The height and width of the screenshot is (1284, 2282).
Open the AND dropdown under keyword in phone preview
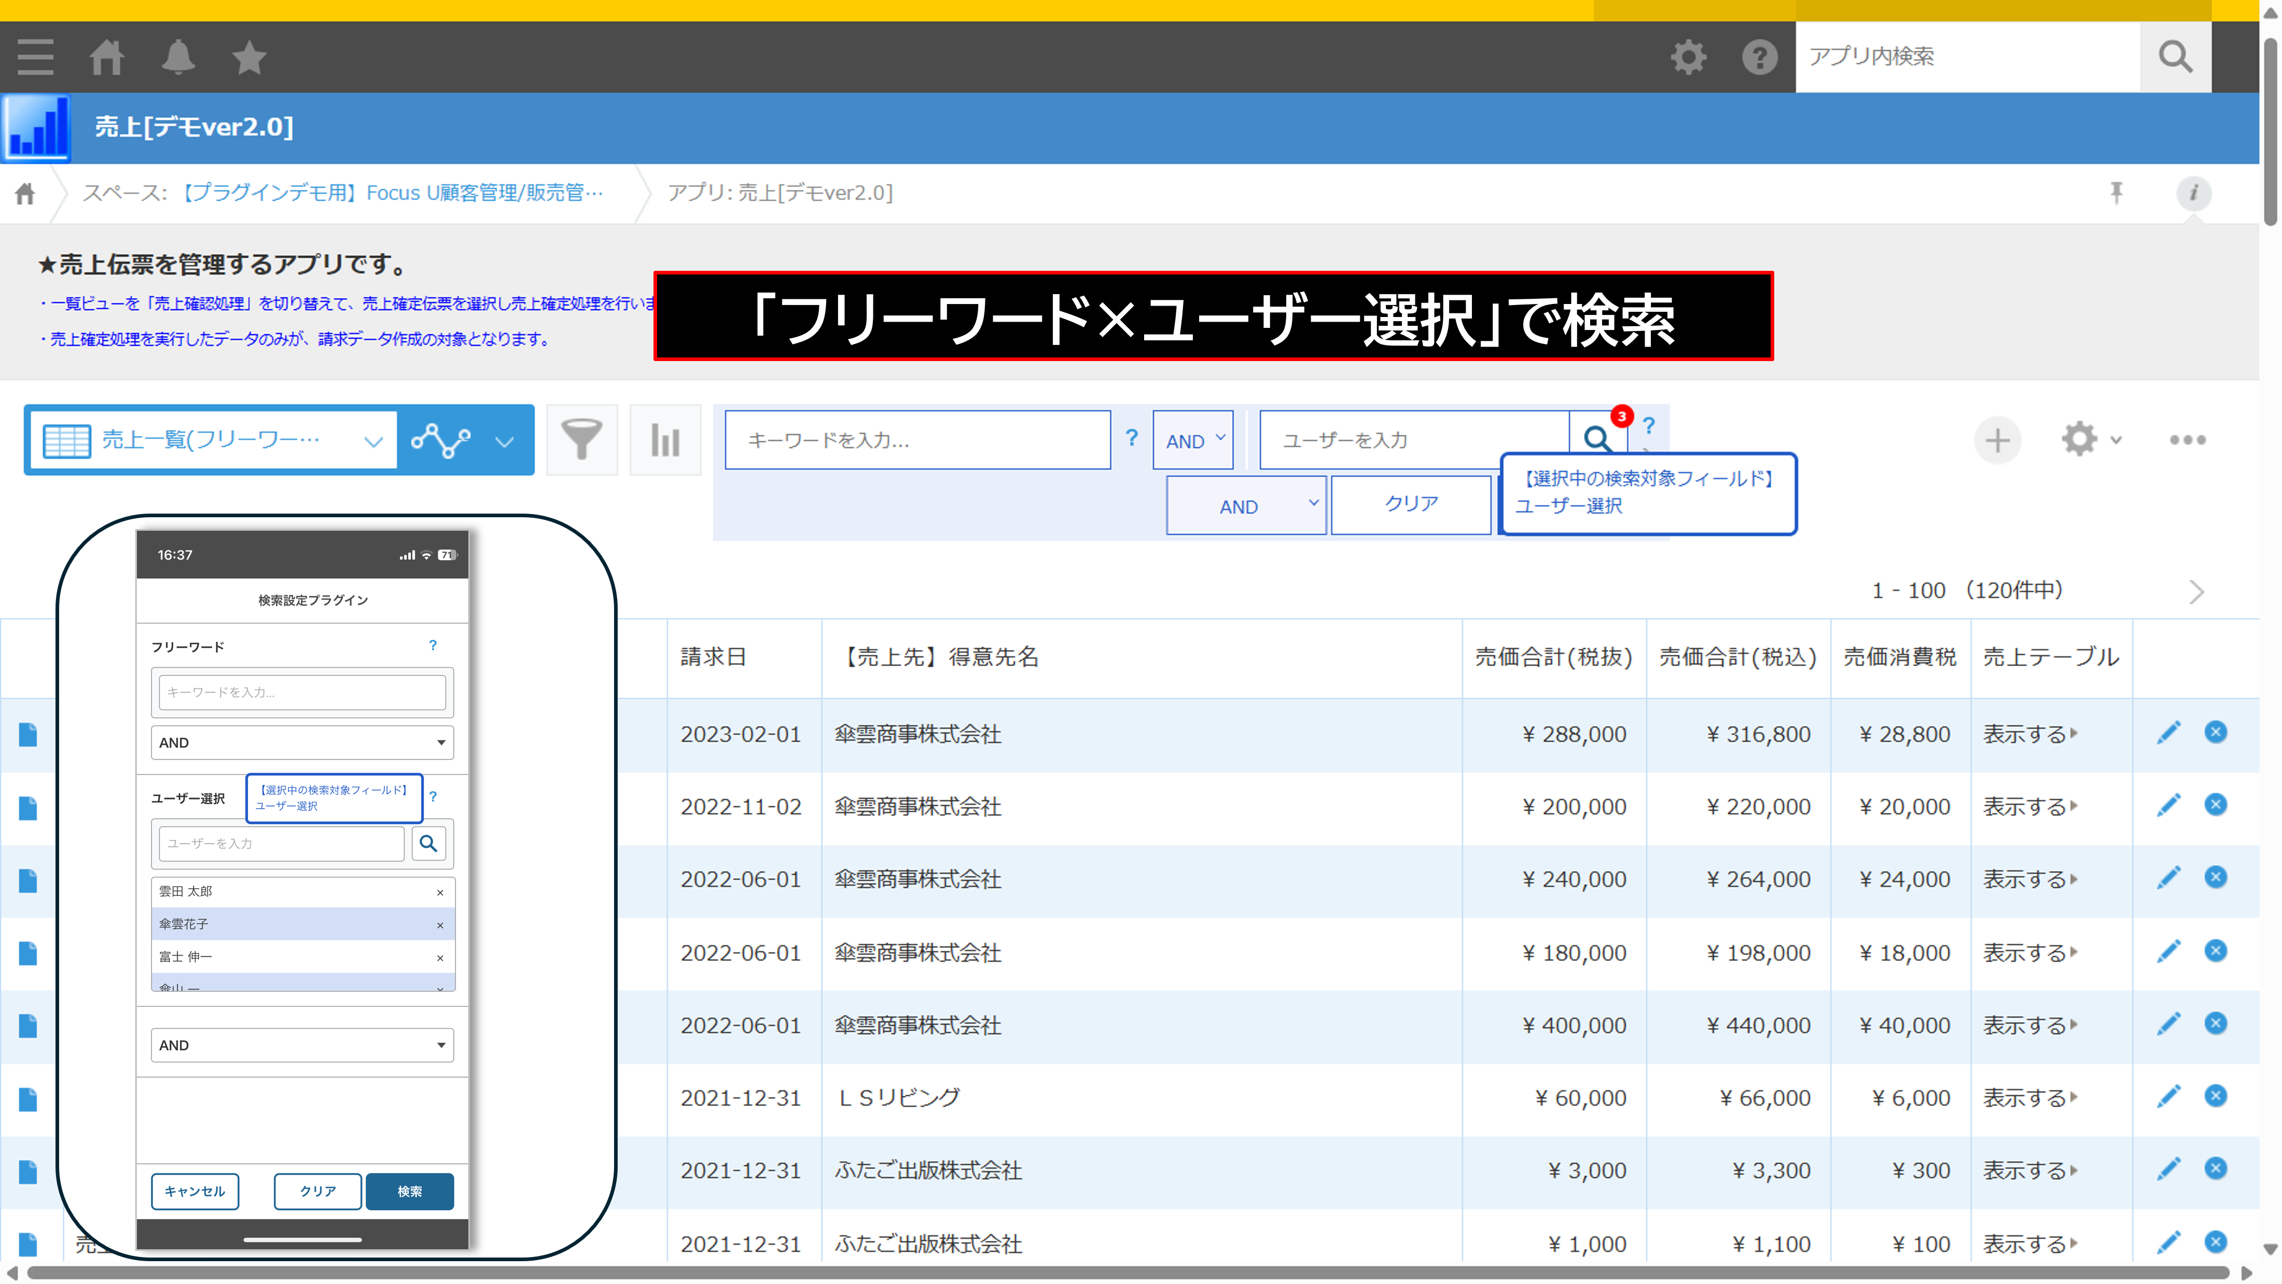pos(302,742)
